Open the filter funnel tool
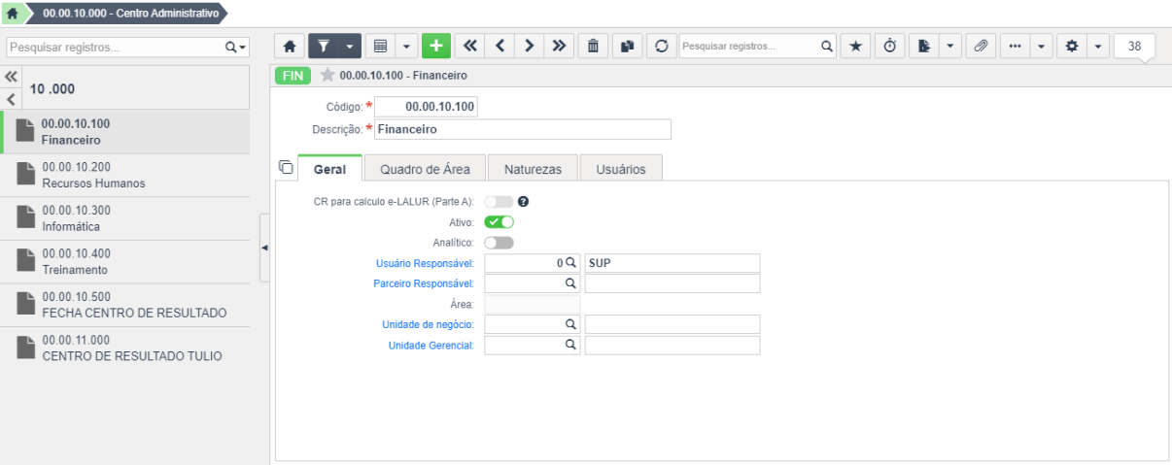The image size is (1172, 465). pos(324,46)
